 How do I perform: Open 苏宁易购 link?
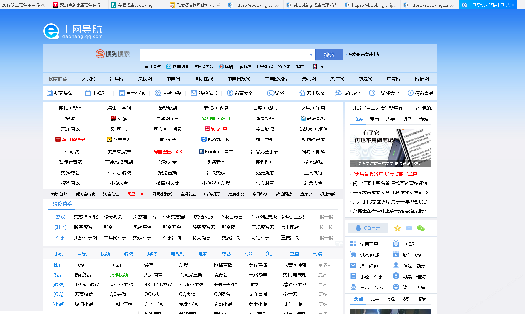119,139
